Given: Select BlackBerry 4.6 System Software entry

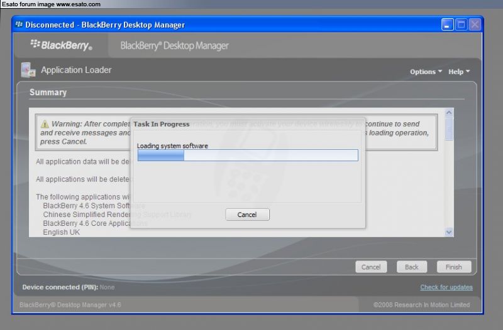Looking at the screenshot, I should 94,206.
